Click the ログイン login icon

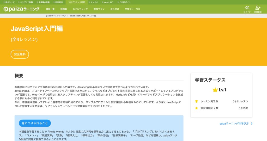coord(247,8)
